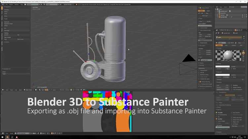Viewport: 248px width, 139px height.
Task: Select the Z Transparency button
Action: pyautogui.click(x=230, y=95)
